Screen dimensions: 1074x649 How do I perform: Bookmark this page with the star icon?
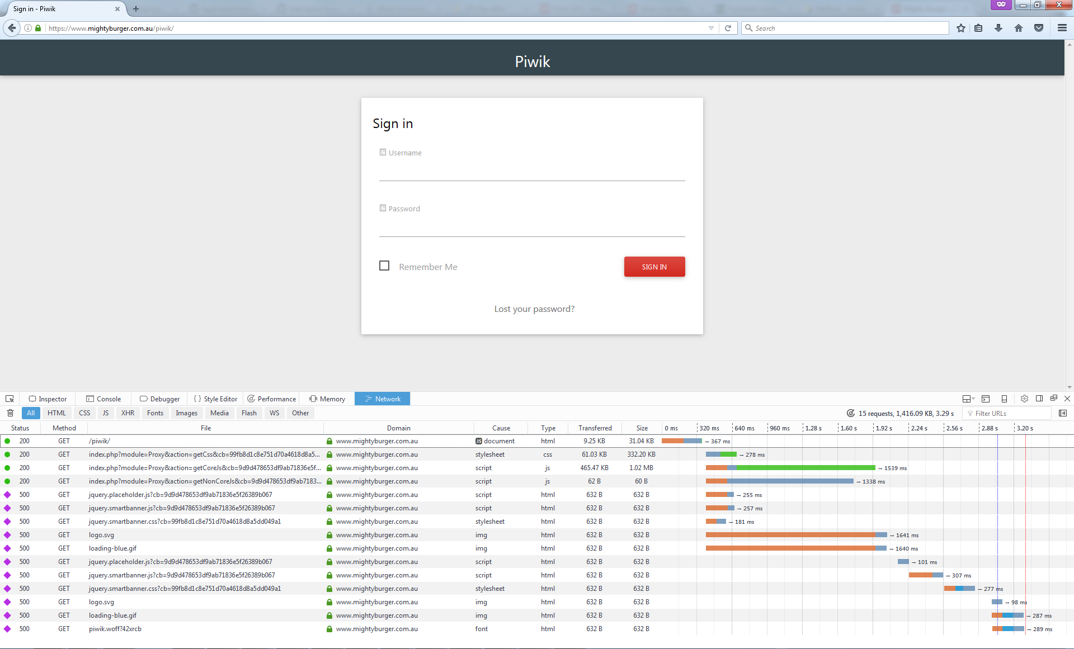(961, 28)
